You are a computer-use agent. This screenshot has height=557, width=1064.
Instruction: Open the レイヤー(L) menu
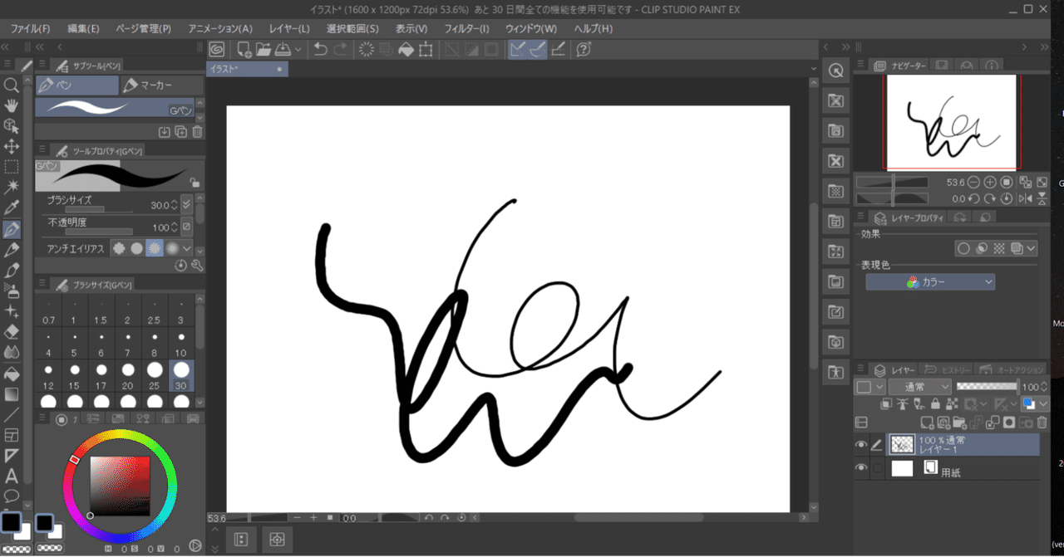[289, 28]
